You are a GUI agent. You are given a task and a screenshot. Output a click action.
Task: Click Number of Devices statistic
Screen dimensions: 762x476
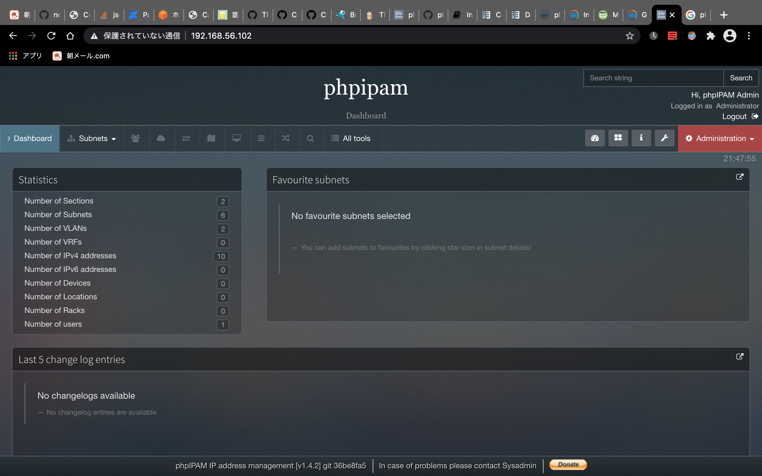[x=127, y=283]
